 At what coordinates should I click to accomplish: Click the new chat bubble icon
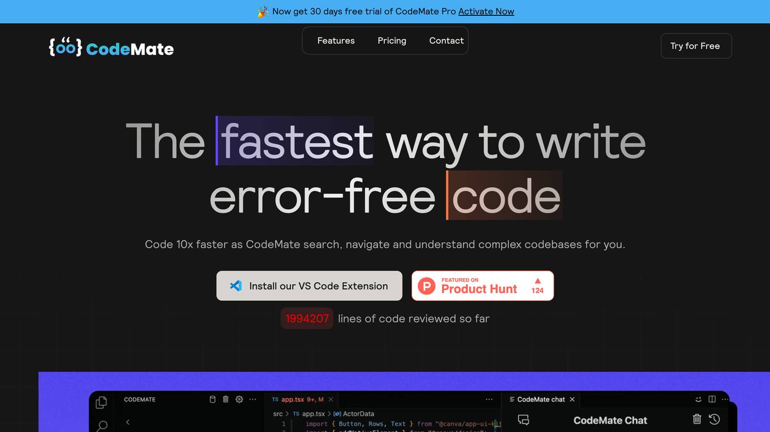524,420
